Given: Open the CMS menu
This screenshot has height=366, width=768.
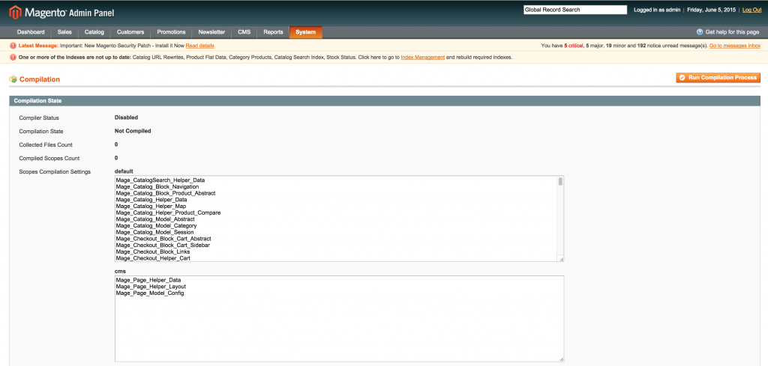Looking at the screenshot, I should click(x=244, y=32).
